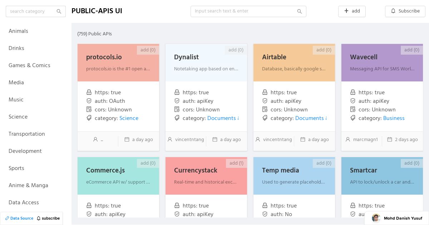Screen dimensions: 429x225
Task: Click the main search magnifier icon
Action: pyautogui.click(x=300, y=11)
